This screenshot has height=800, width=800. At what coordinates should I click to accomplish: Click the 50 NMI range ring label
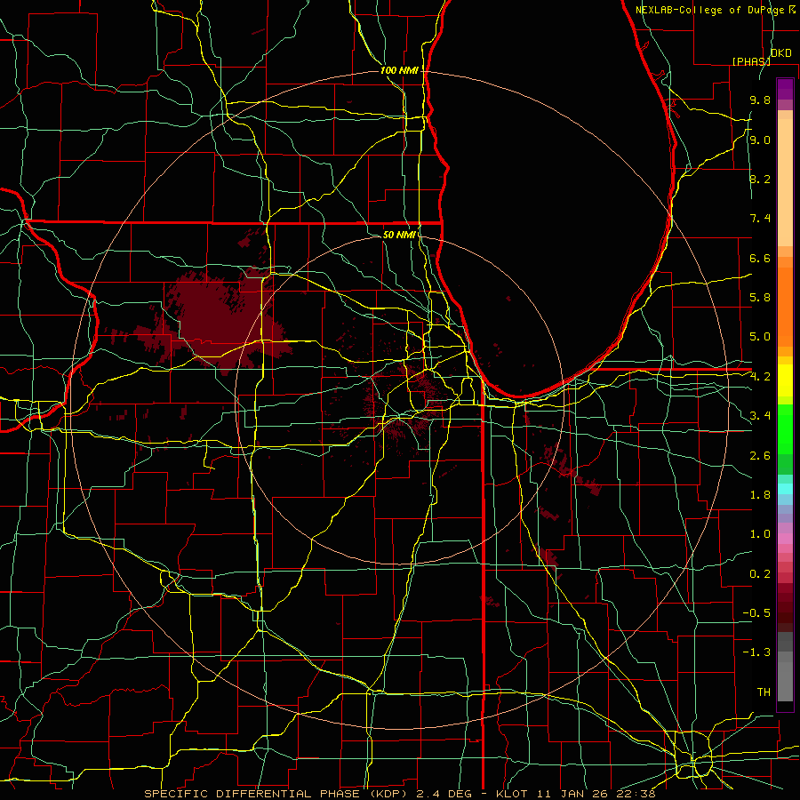tap(399, 235)
